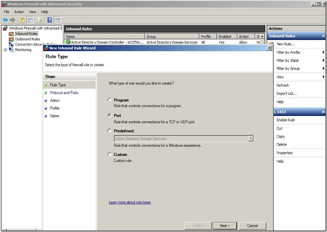Image resolution: width=327 pixels, height=232 pixels.
Task: Collapse the 1433 actions section
Action: [323, 112]
